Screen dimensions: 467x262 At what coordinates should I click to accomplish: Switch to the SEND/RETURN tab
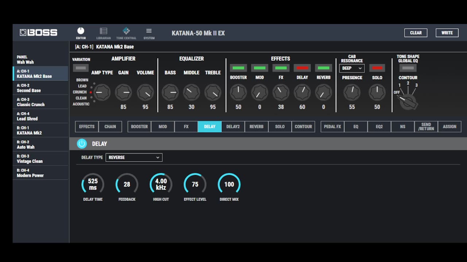coord(426,127)
